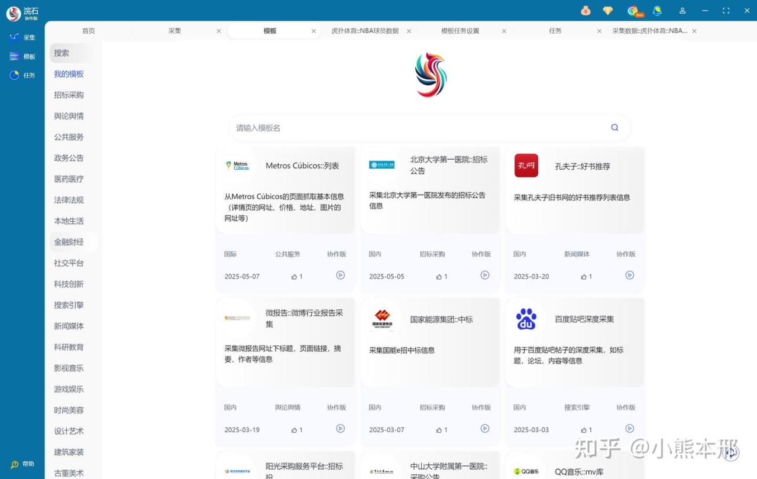Viewport: 757px width, 479px height.
Task: Focus the 请输入模板名 search field
Action: 429,128
